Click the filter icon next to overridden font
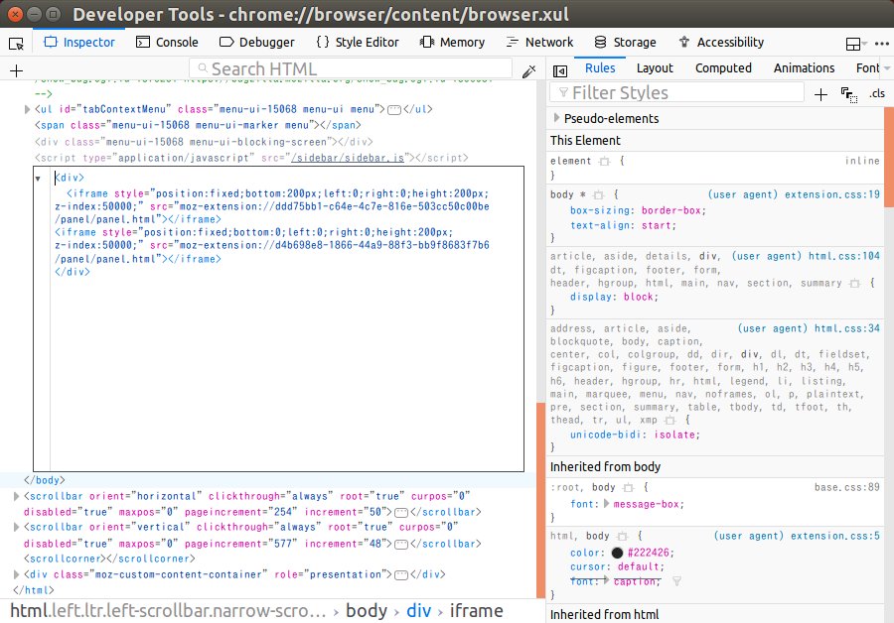 [676, 581]
